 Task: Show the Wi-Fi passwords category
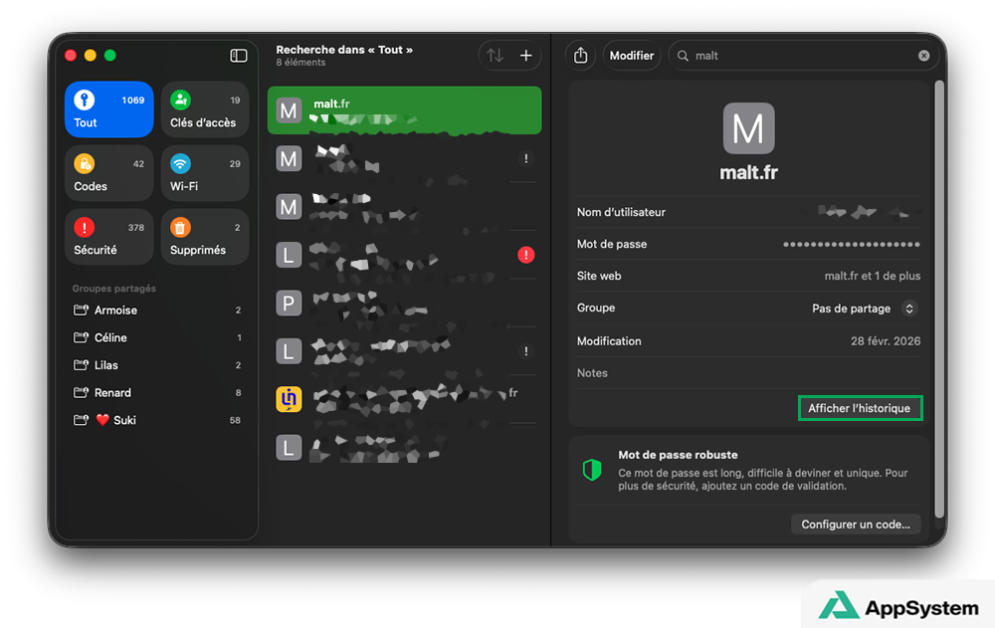click(205, 173)
